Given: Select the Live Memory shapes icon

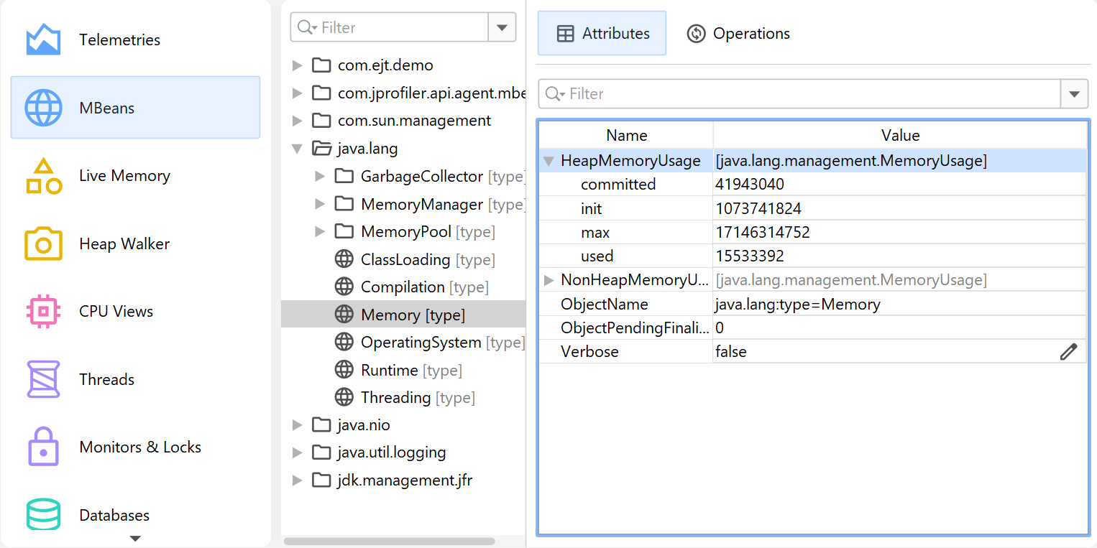Looking at the screenshot, I should [43, 176].
